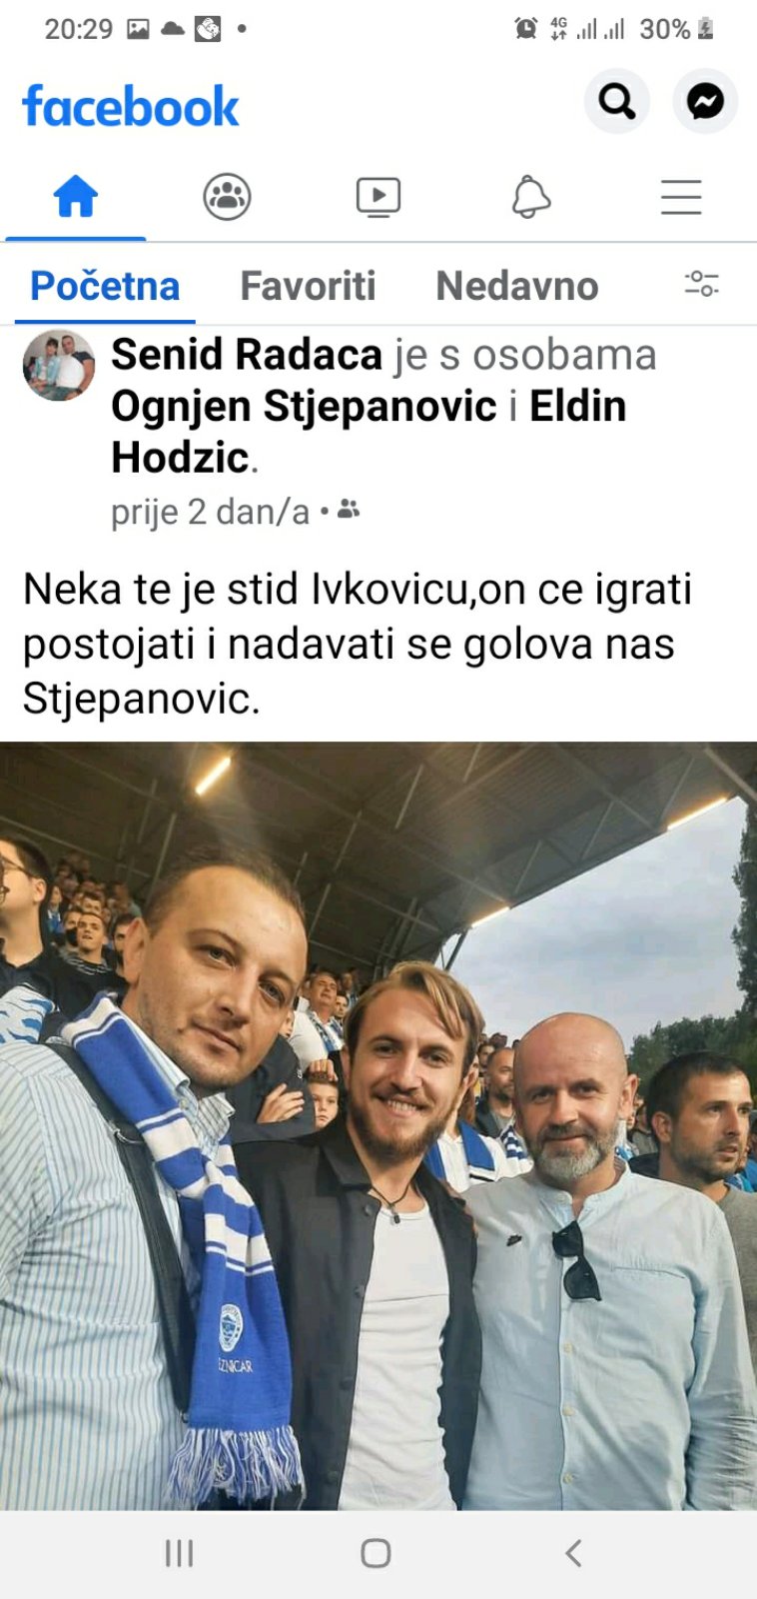
Task: Open the Notifications bell icon
Action: pos(530,196)
